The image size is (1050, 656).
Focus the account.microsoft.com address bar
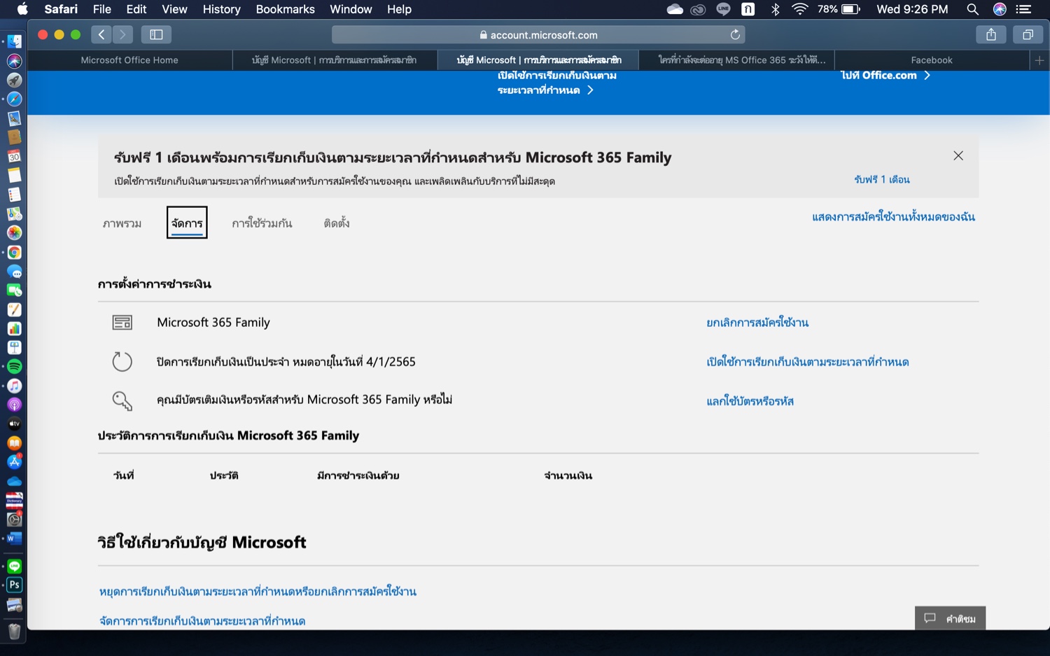(538, 34)
